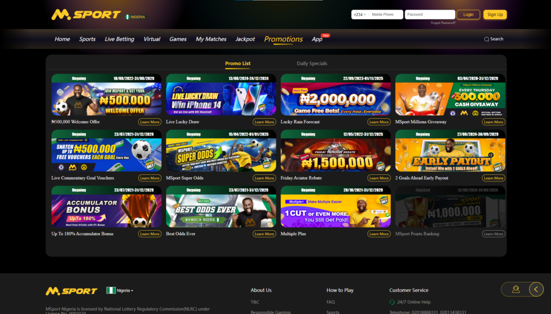Go to the Home menu

[62, 39]
